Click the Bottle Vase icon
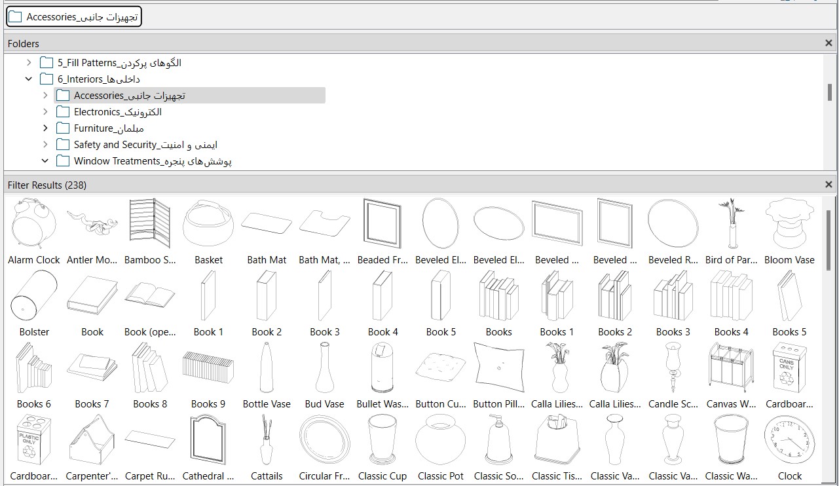 pyautogui.click(x=267, y=367)
